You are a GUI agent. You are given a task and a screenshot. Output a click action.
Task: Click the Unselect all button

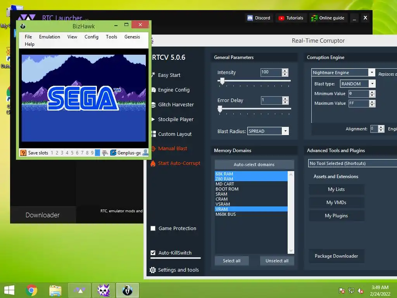pos(277,261)
